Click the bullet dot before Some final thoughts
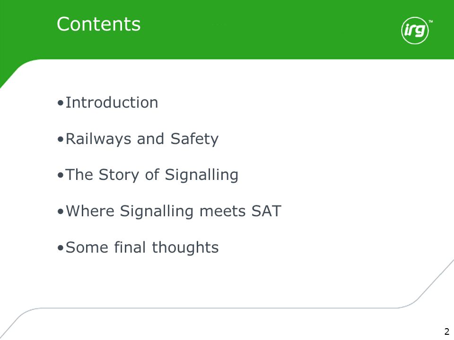This screenshot has height=340, width=454. pos(60,248)
